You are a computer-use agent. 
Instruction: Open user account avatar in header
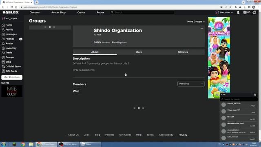click(x=217, y=13)
